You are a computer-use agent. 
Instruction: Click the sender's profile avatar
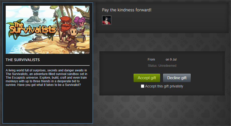coord(107,20)
